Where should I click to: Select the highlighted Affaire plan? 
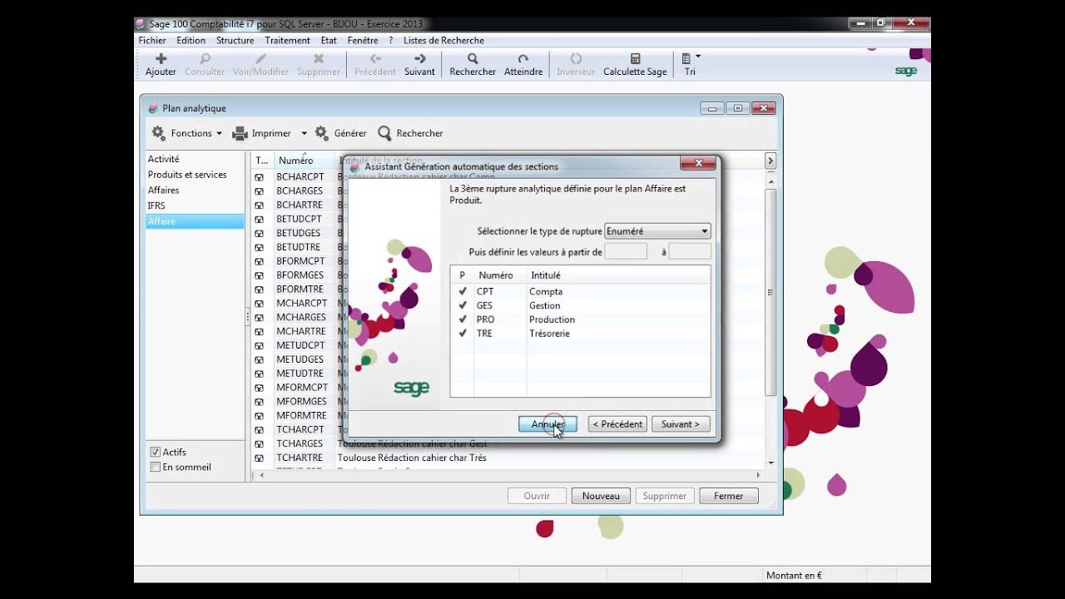tap(195, 221)
